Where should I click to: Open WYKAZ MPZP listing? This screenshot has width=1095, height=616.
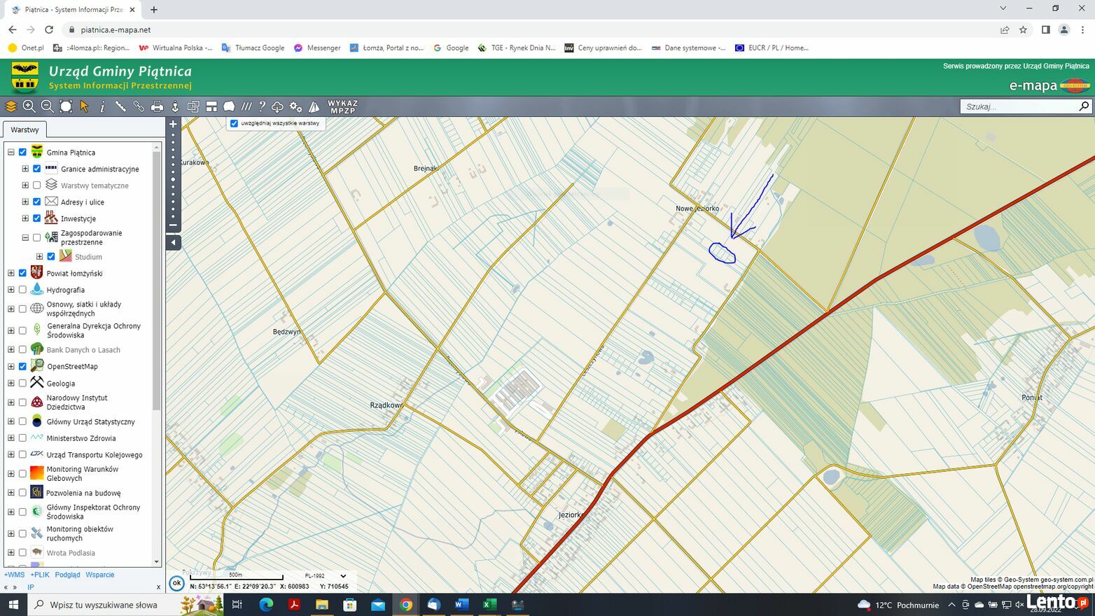(x=342, y=106)
